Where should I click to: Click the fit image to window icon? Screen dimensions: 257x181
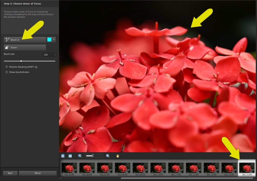(x=70, y=156)
